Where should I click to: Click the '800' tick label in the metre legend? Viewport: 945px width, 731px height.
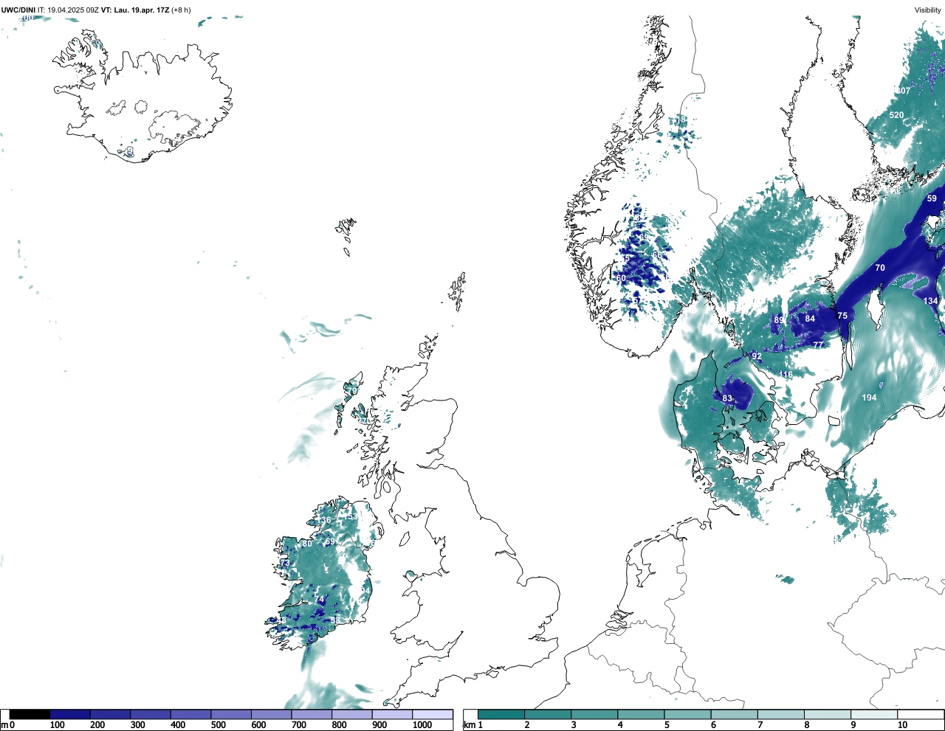coord(339,725)
